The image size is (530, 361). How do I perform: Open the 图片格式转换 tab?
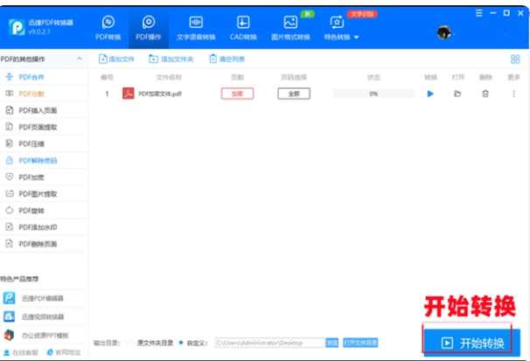tap(290, 28)
